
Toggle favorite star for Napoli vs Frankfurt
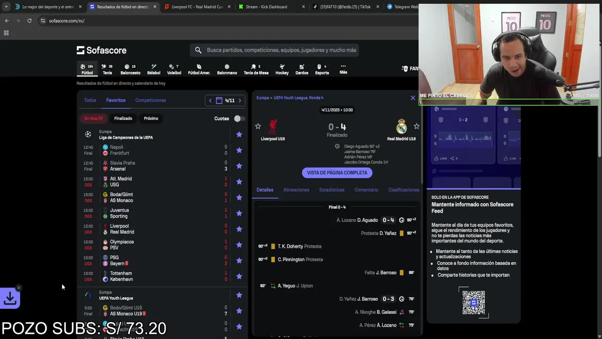(x=239, y=150)
